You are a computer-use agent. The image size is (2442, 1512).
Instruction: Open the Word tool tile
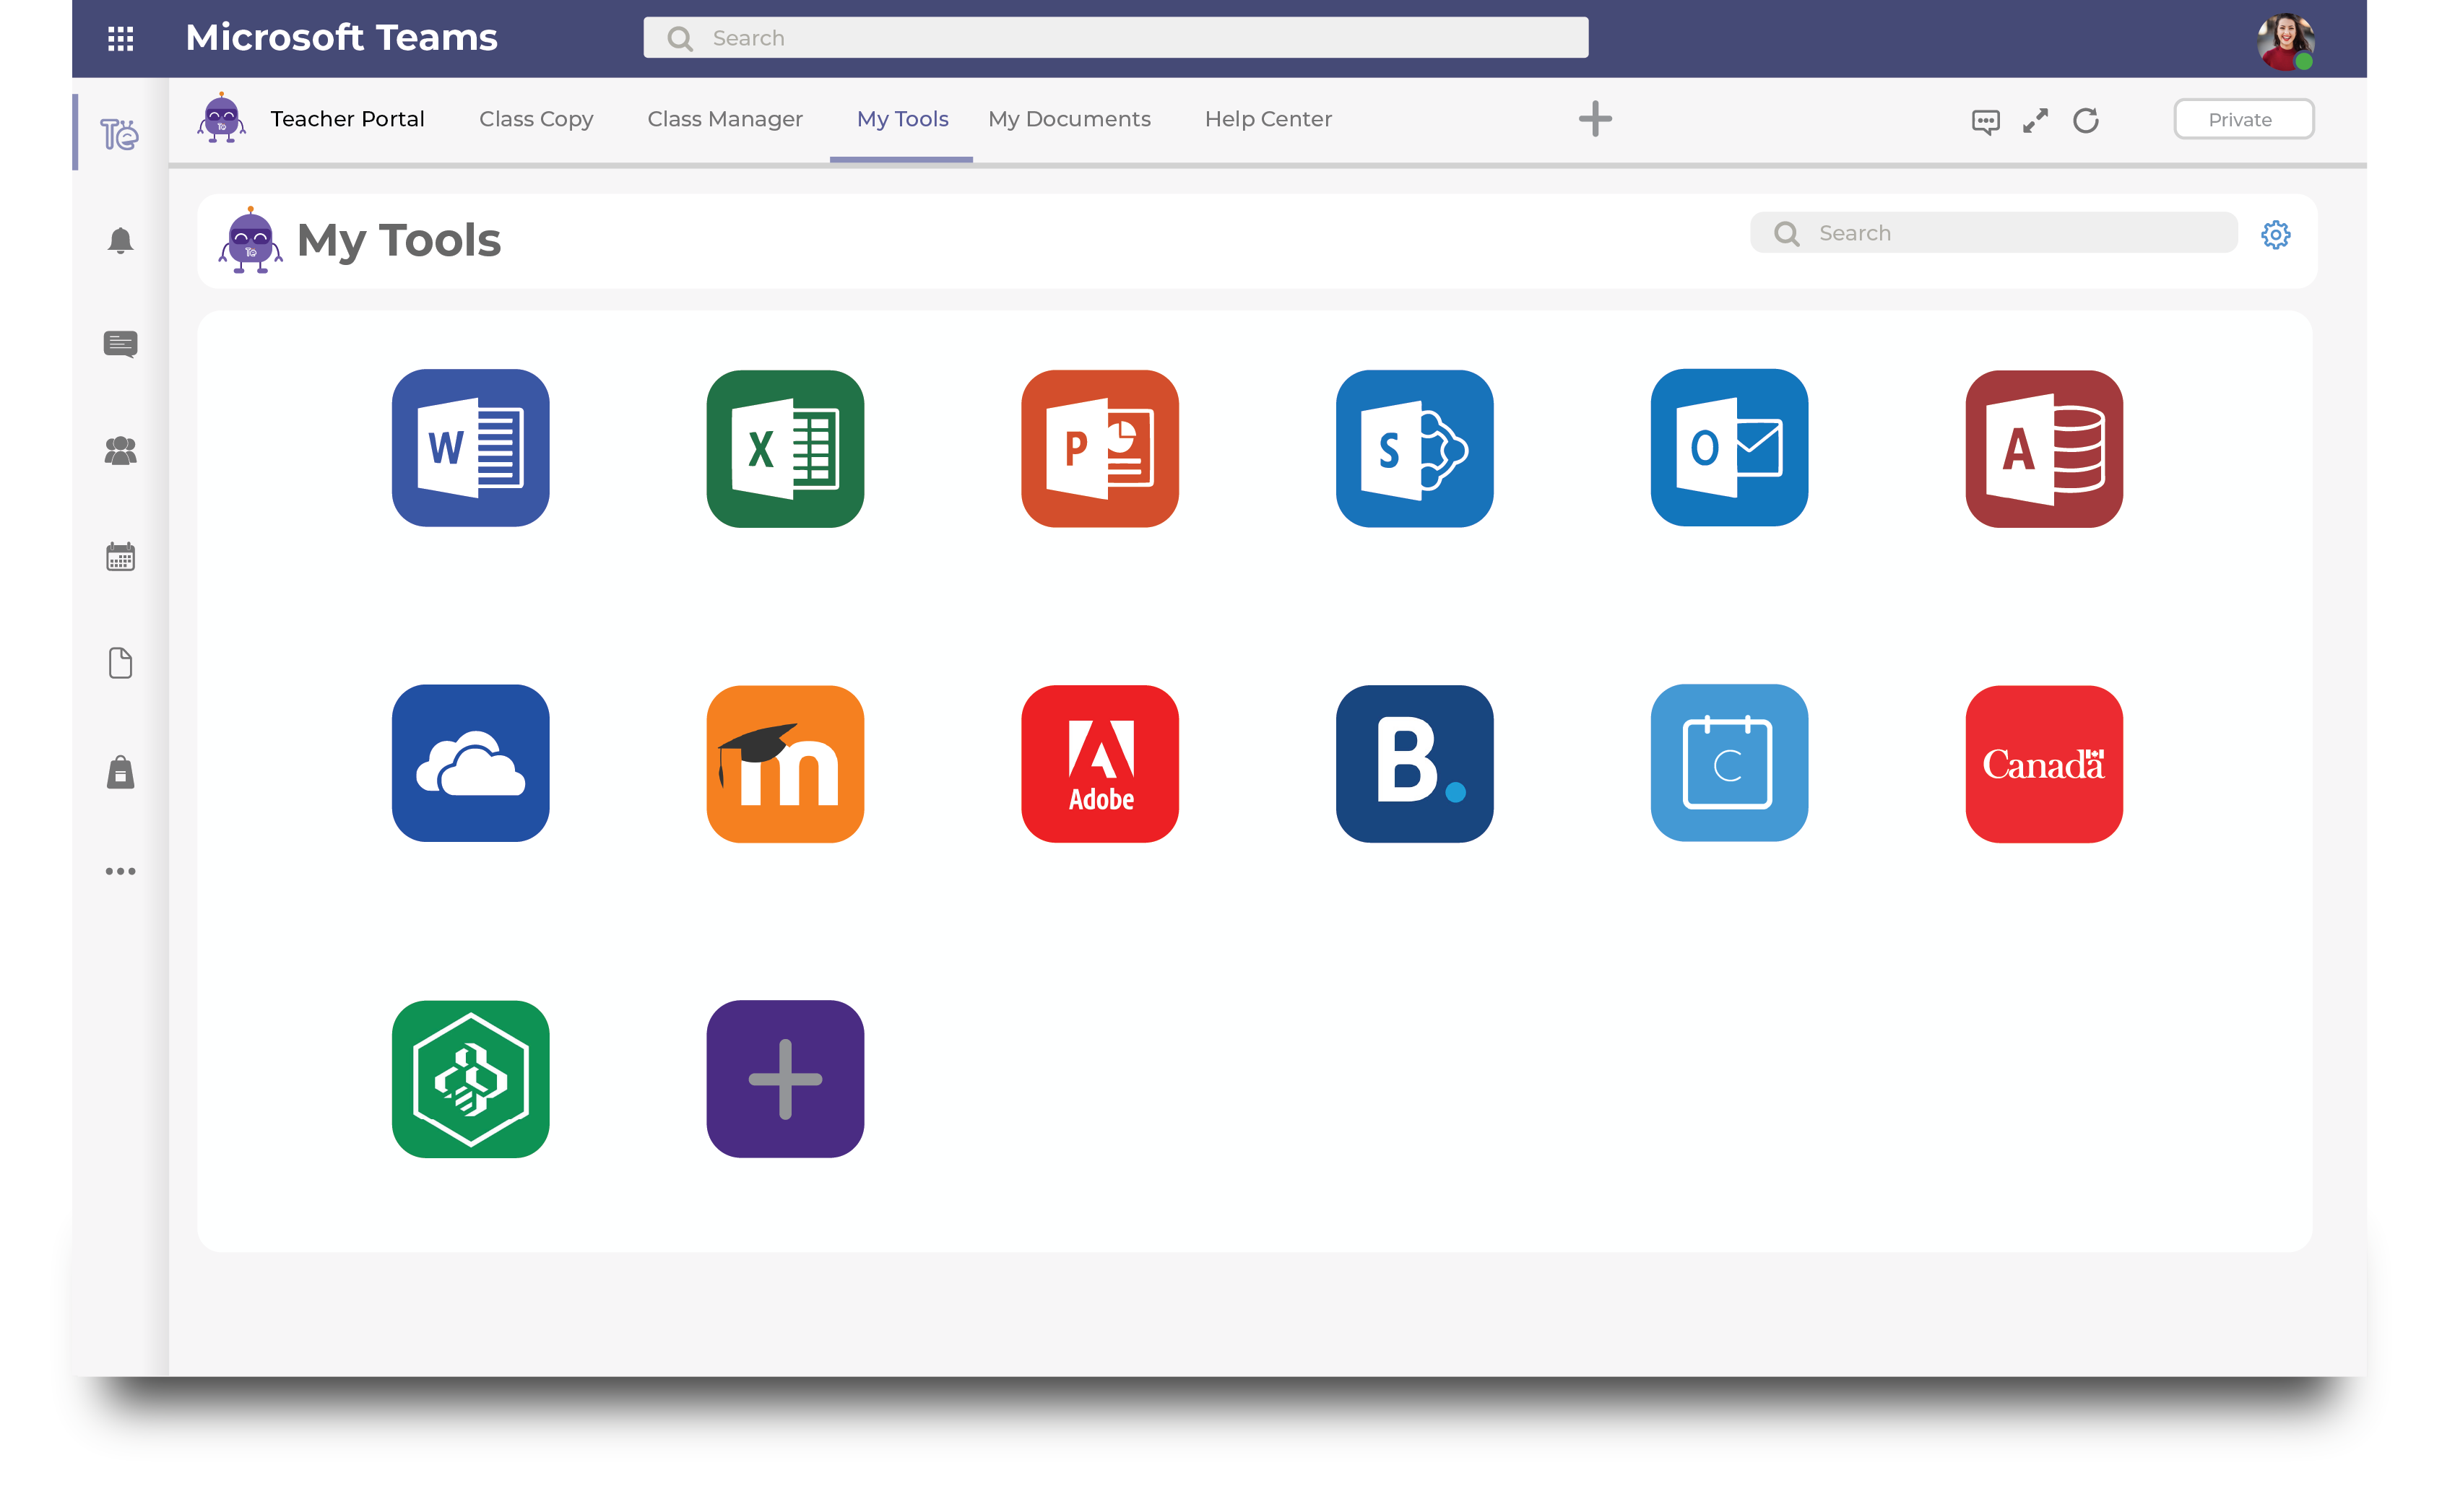470,448
